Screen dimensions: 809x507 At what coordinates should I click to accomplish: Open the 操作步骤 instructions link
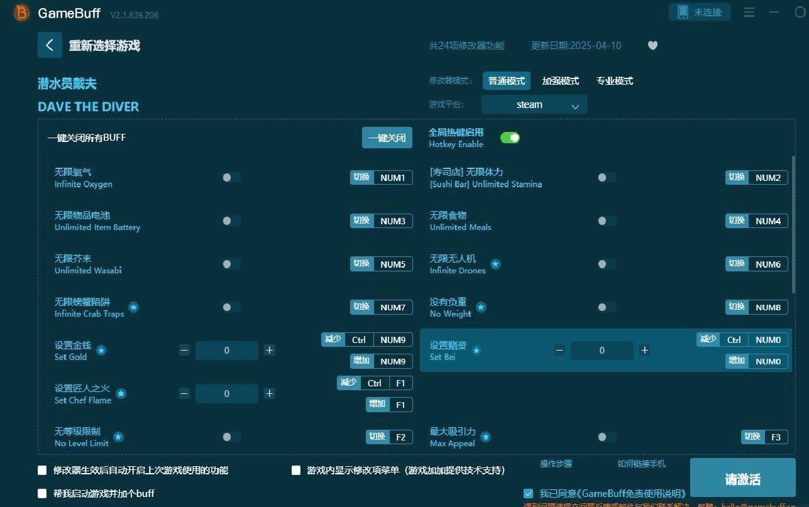(x=556, y=464)
